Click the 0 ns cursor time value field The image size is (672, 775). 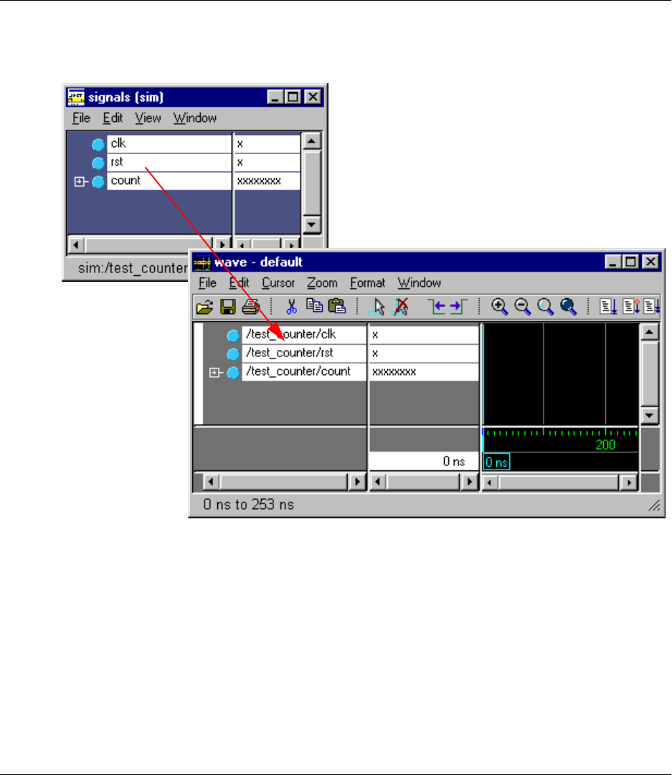(x=424, y=461)
